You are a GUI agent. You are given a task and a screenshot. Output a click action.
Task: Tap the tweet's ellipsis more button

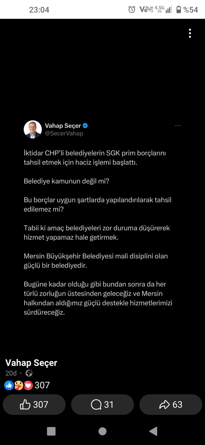(178, 126)
